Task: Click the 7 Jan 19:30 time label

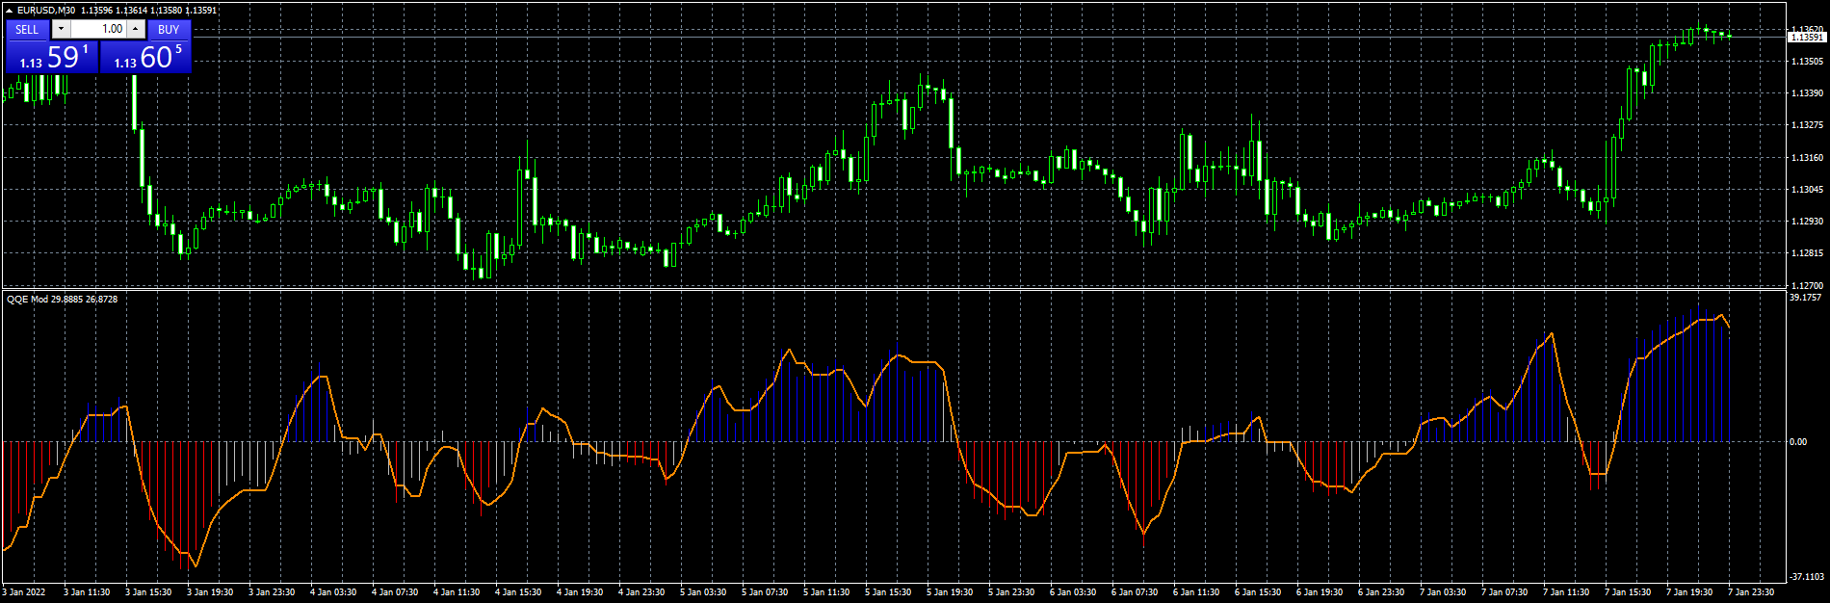Action: (x=1690, y=592)
